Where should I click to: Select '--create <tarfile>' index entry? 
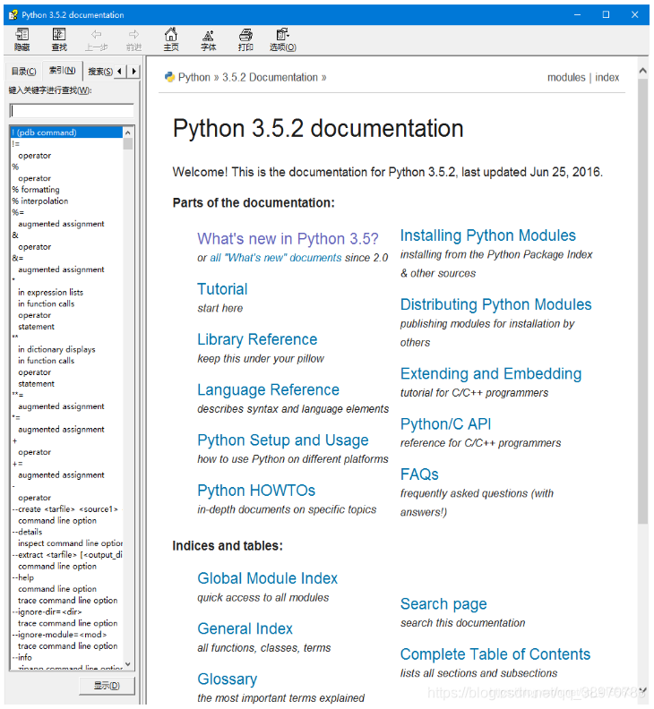[x=65, y=509]
